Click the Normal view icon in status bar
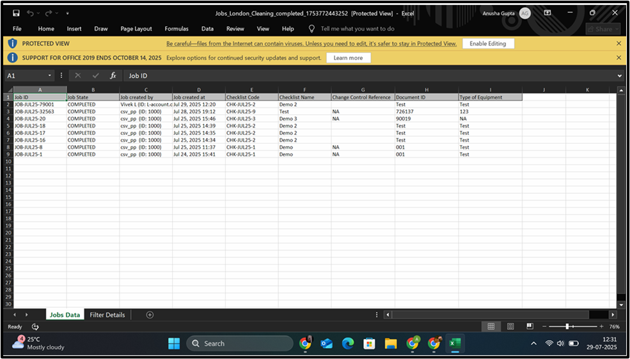 pos(491,326)
